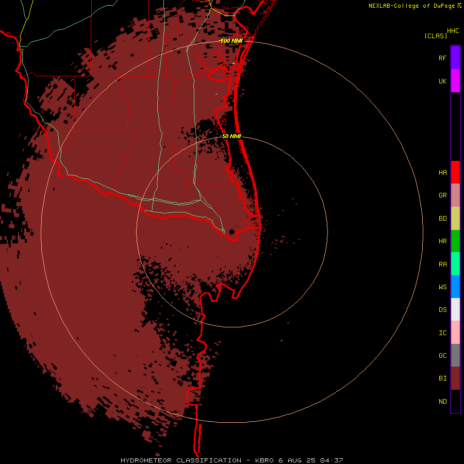Image resolution: width=464 pixels, height=464 pixels.
Task: Select the DS white legend swatch
Action: [455, 309]
